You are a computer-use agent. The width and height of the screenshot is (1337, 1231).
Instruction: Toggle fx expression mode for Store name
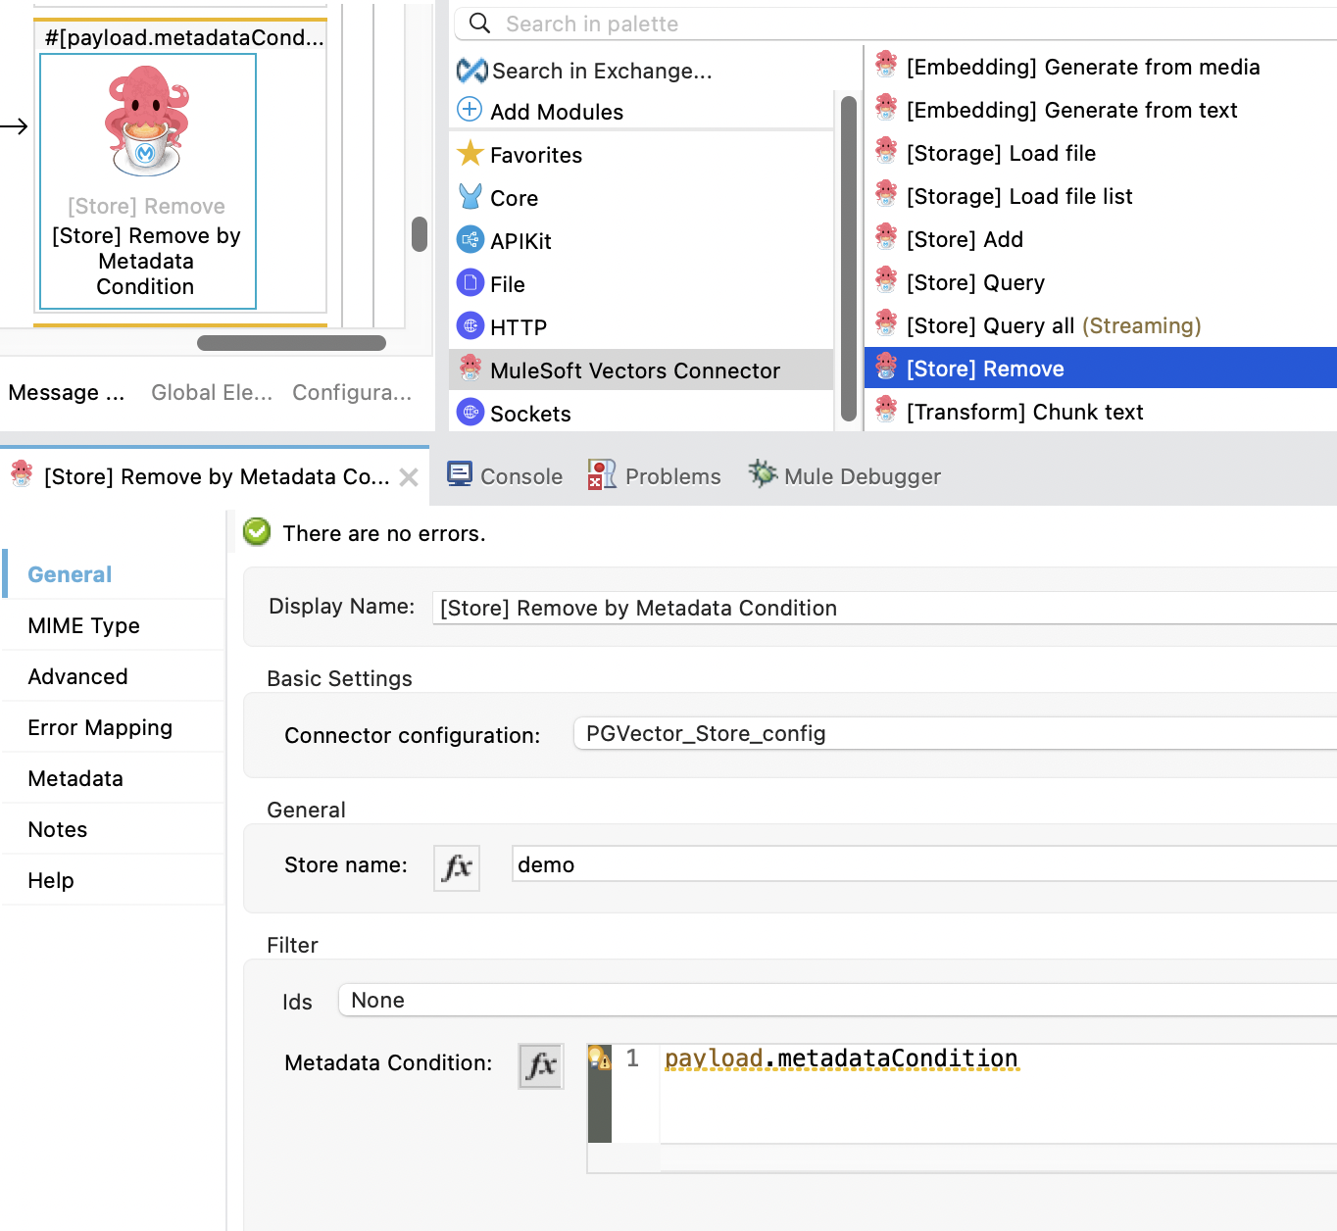[x=457, y=867]
